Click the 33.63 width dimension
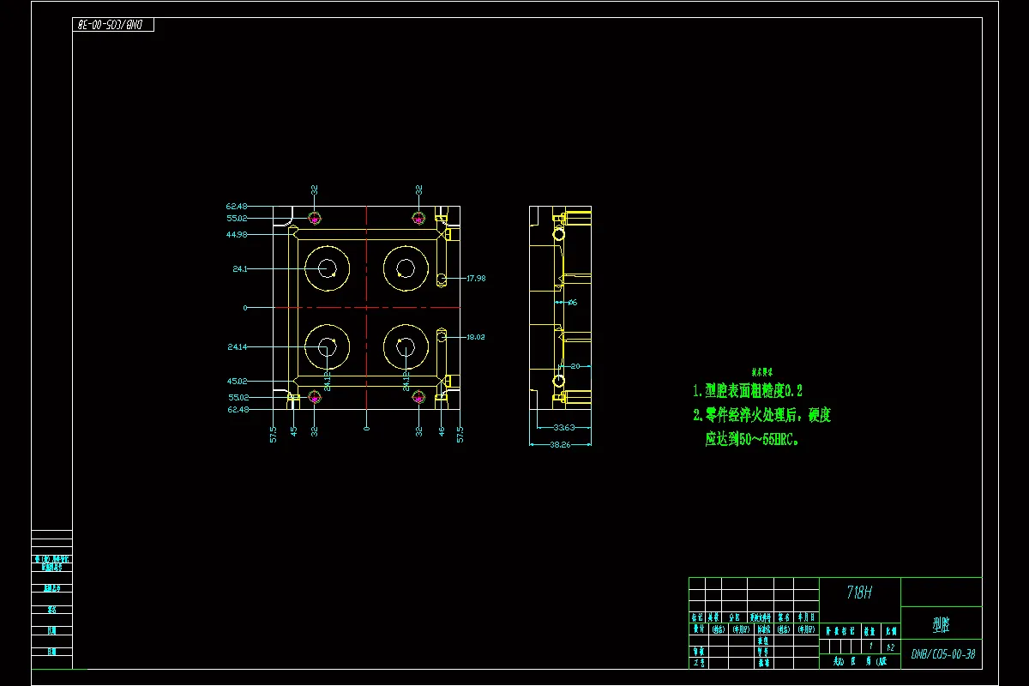1029x686 pixels. (x=563, y=426)
